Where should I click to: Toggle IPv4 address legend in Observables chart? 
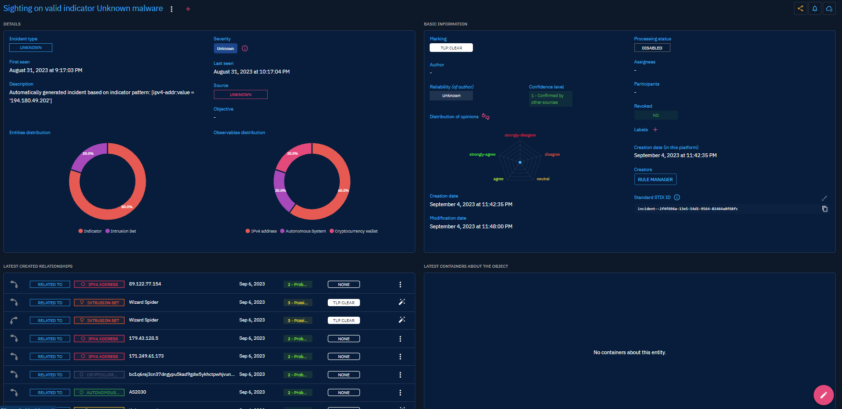pos(261,231)
